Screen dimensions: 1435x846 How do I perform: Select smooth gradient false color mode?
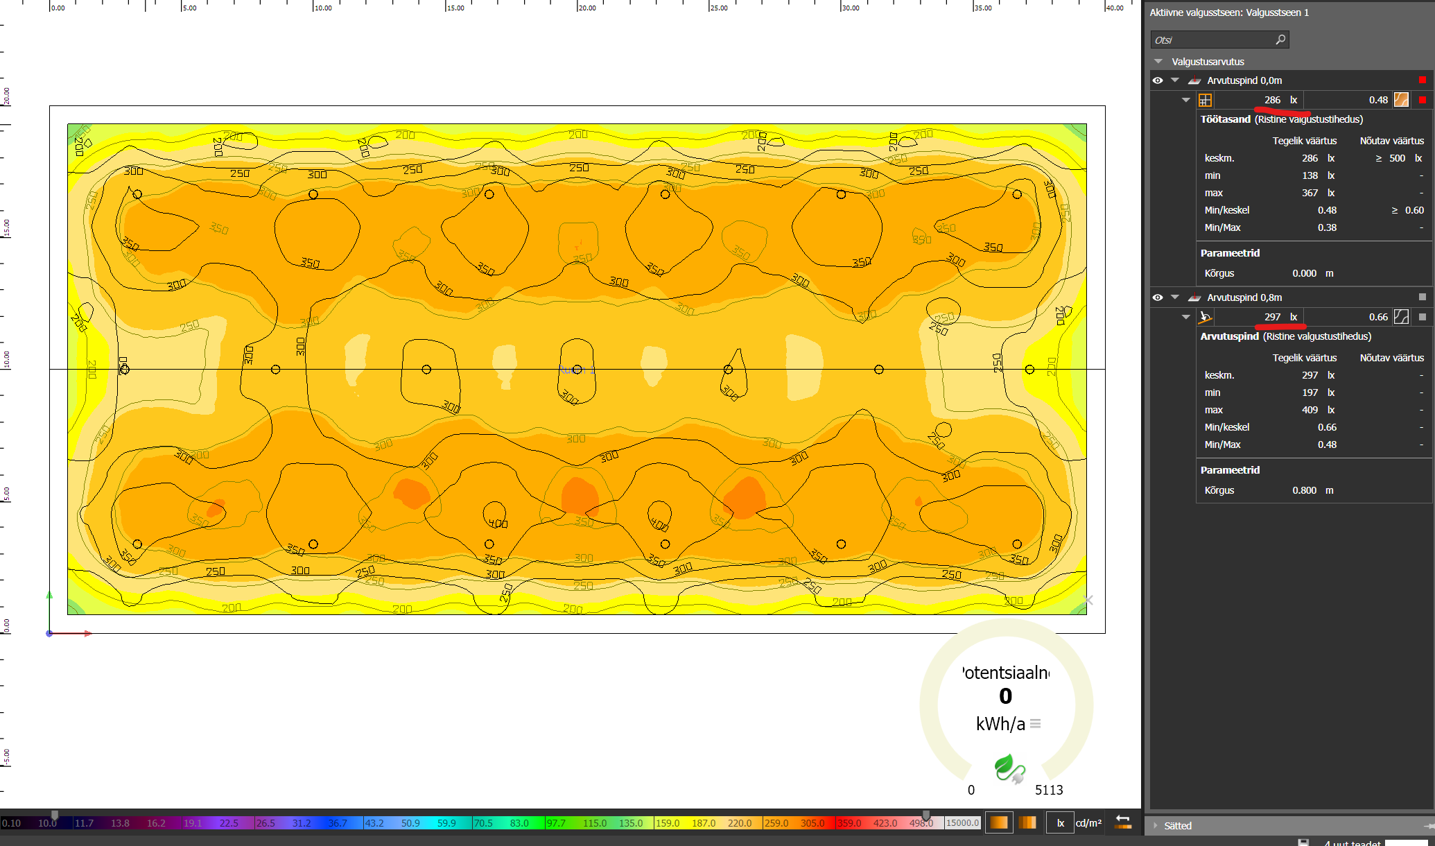pos(999,822)
